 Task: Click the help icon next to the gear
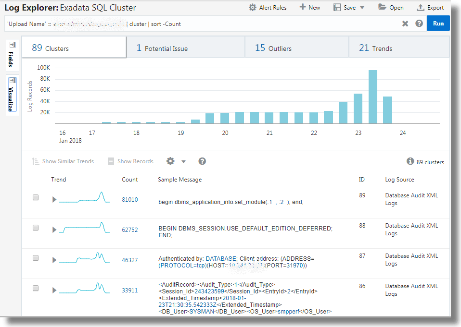tap(202, 161)
